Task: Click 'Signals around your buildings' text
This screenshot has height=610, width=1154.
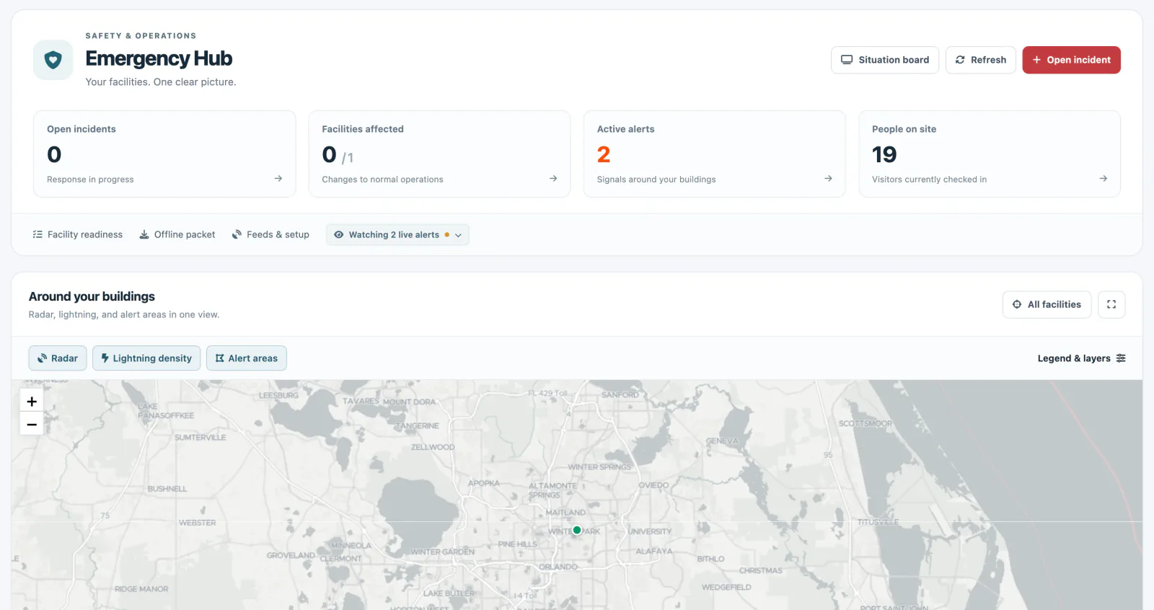Action: tap(656, 180)
